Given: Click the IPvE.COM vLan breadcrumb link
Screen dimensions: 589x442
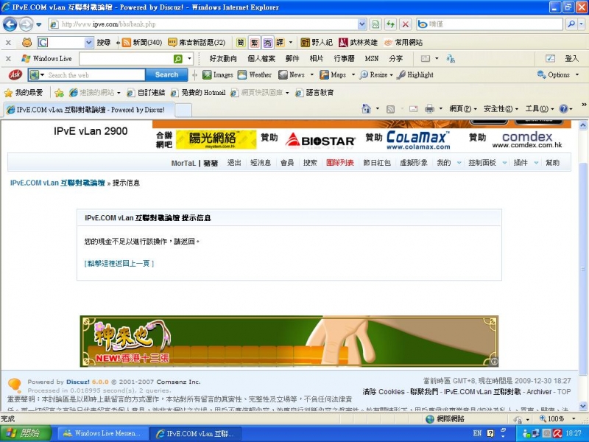Looking at the screenshot, I should pos(57,183).
